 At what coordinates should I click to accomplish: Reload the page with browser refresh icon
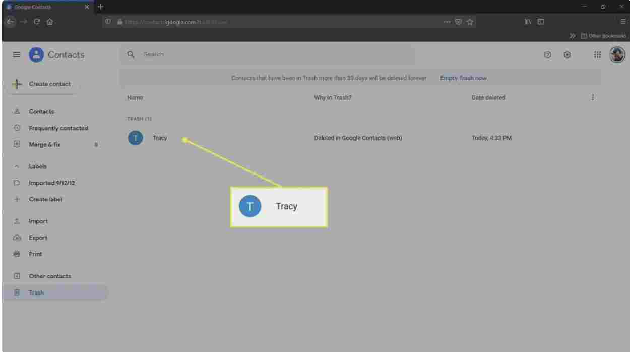coord(38,22)
